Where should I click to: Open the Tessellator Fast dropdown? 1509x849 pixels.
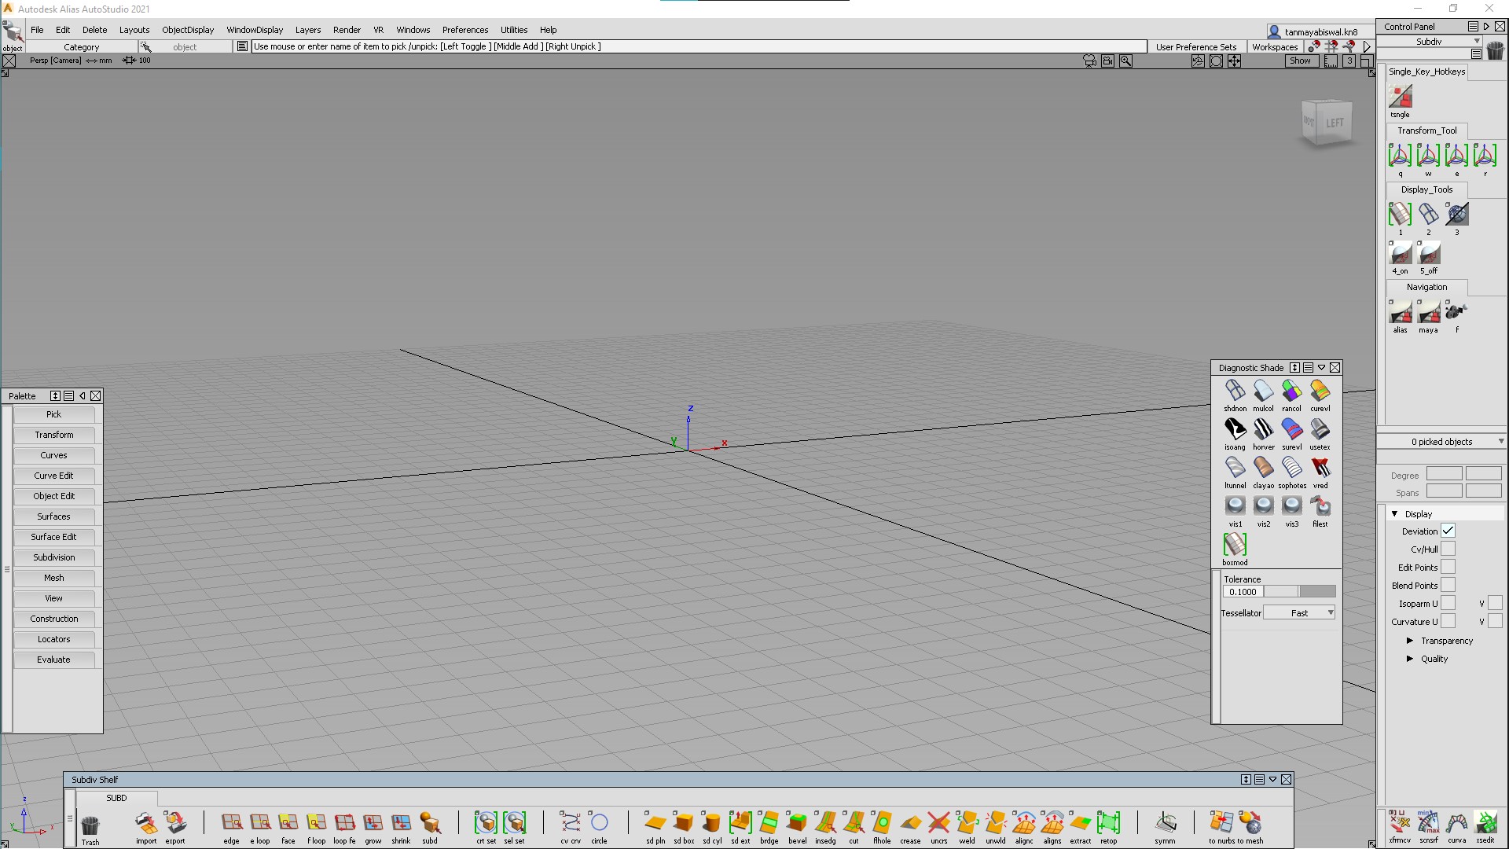click(1299, 613)
